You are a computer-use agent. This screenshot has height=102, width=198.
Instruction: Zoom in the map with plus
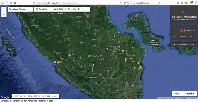4,9
